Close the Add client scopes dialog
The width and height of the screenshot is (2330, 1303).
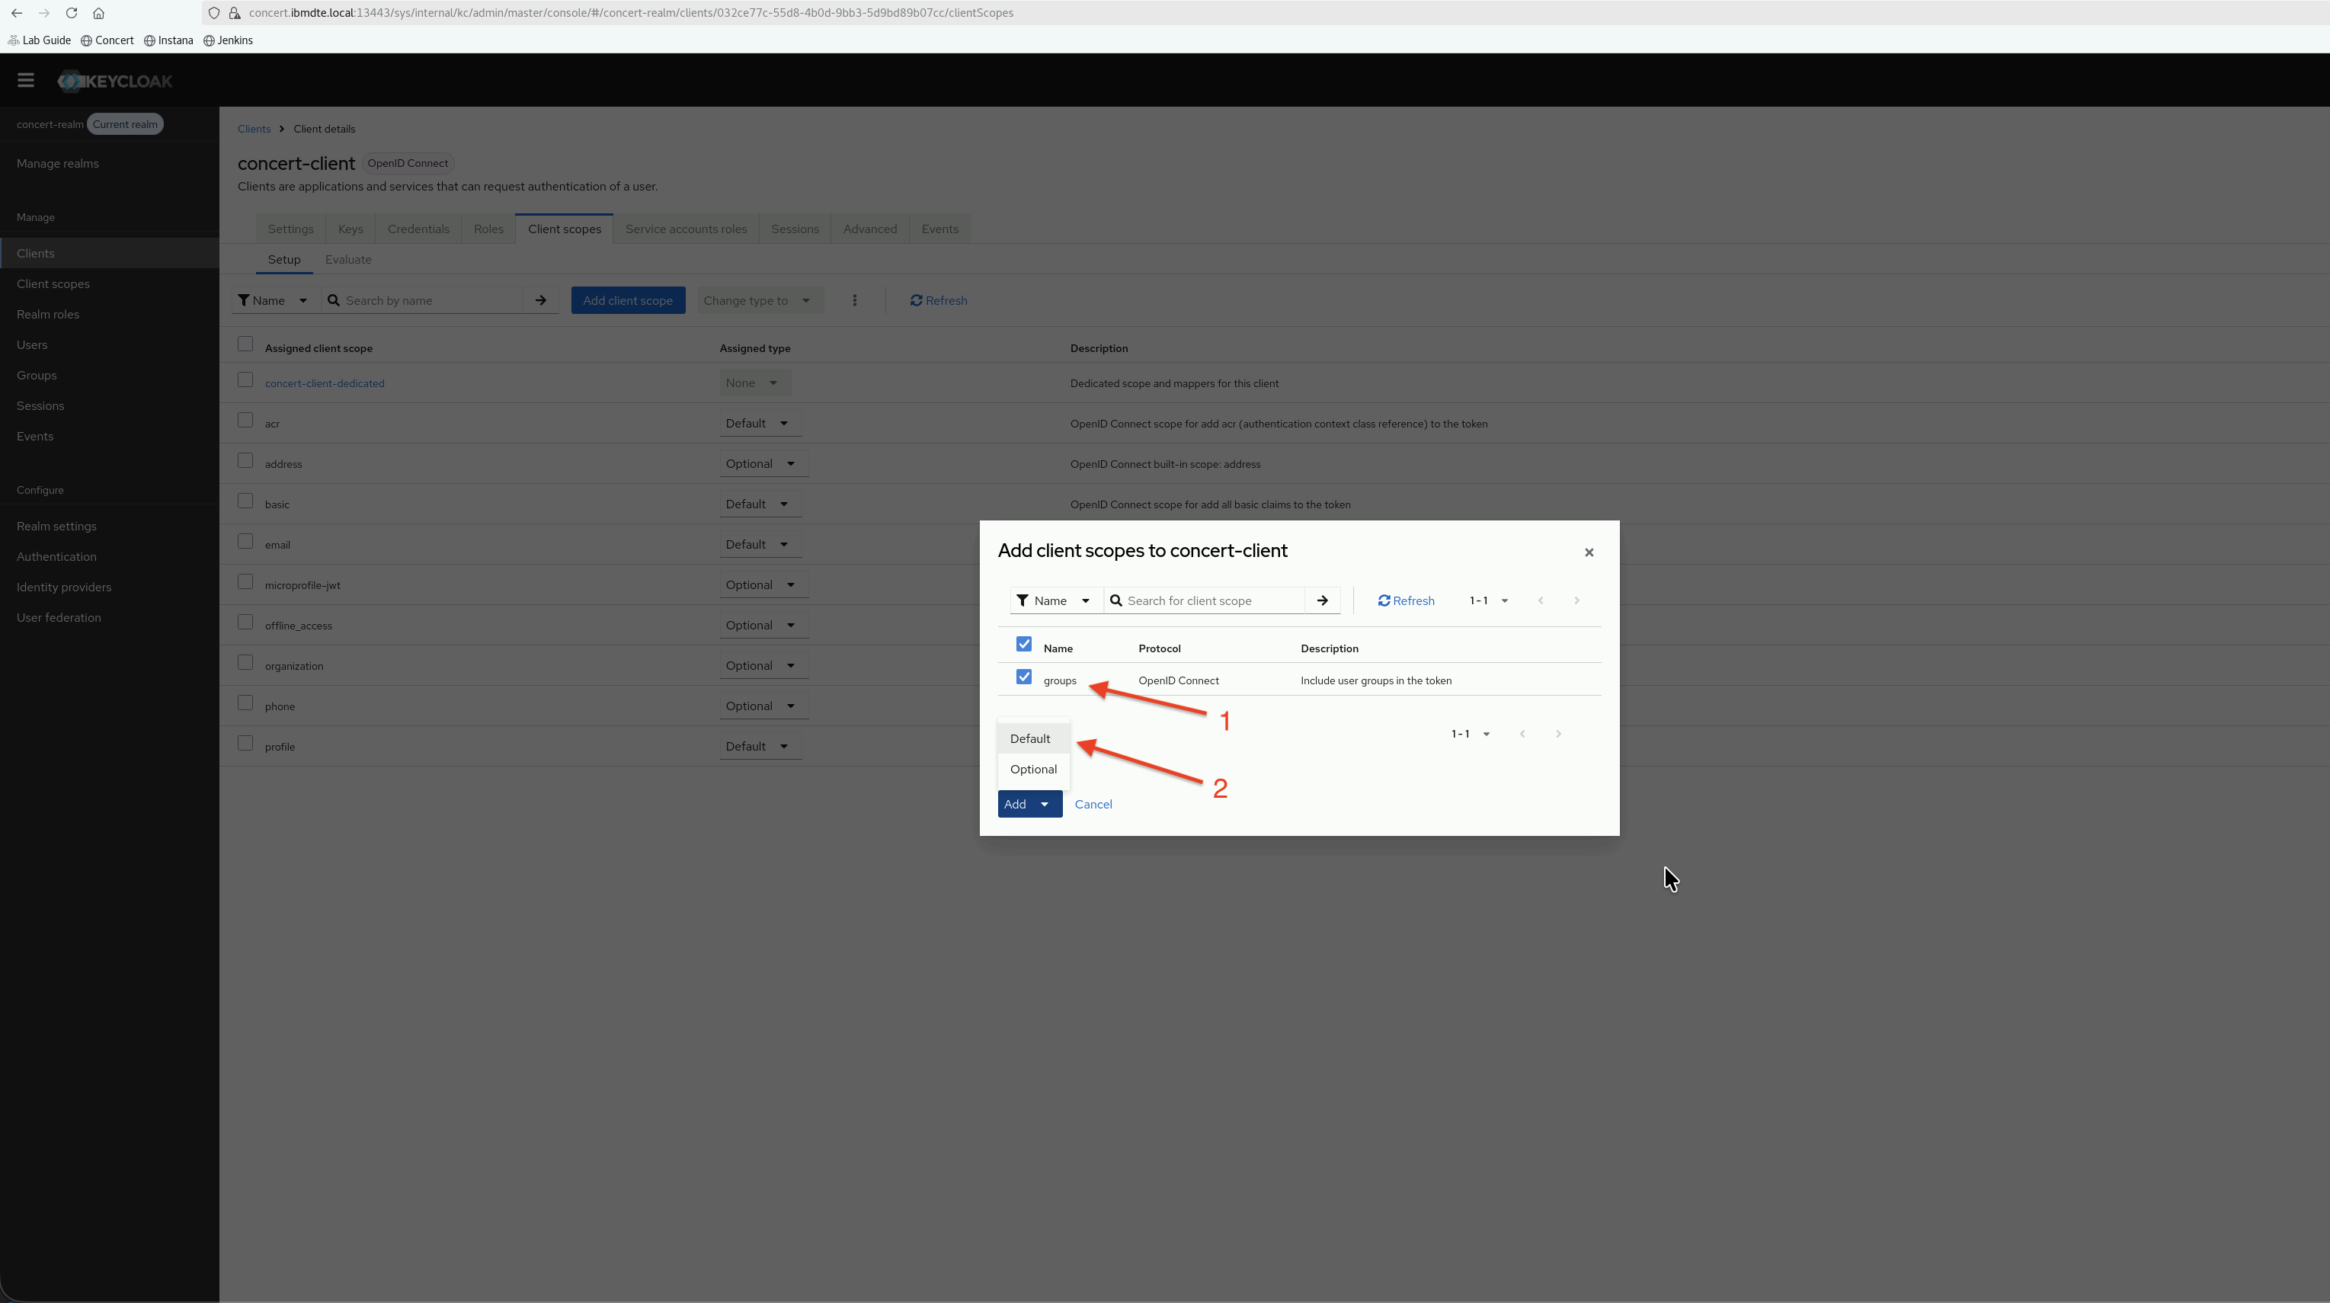pos(1589,552)
